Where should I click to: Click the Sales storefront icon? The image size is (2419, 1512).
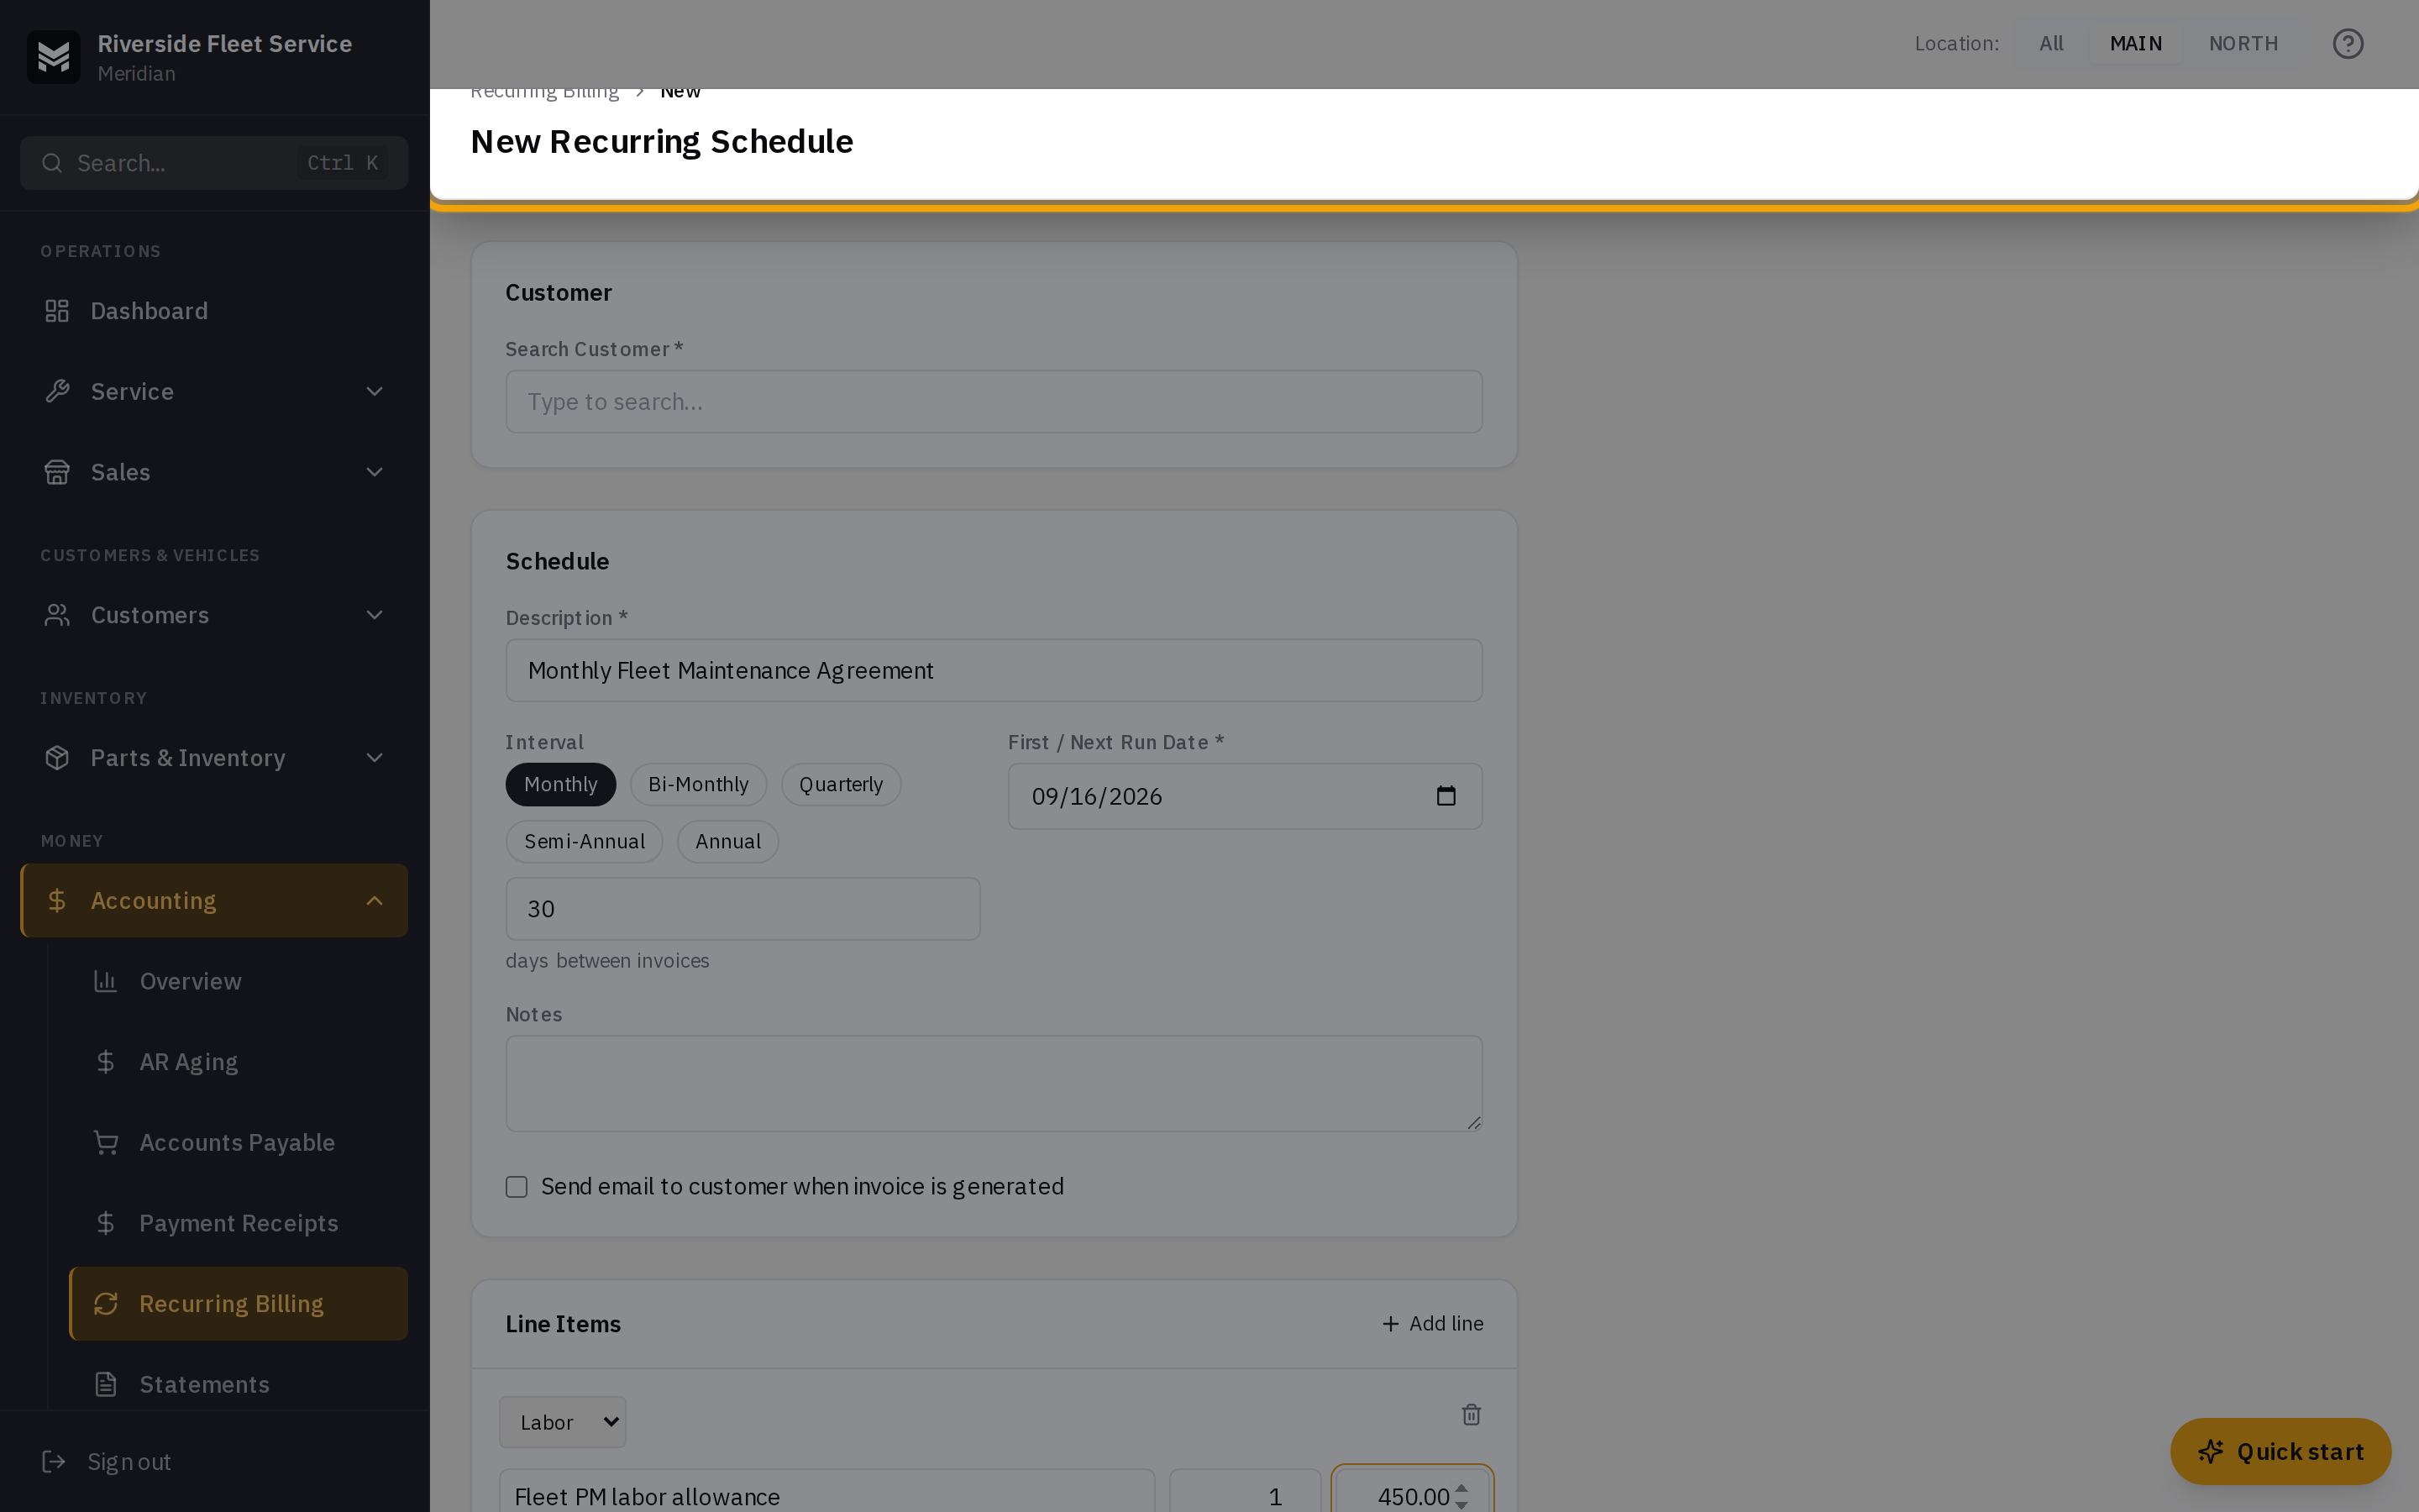[57, 472]
